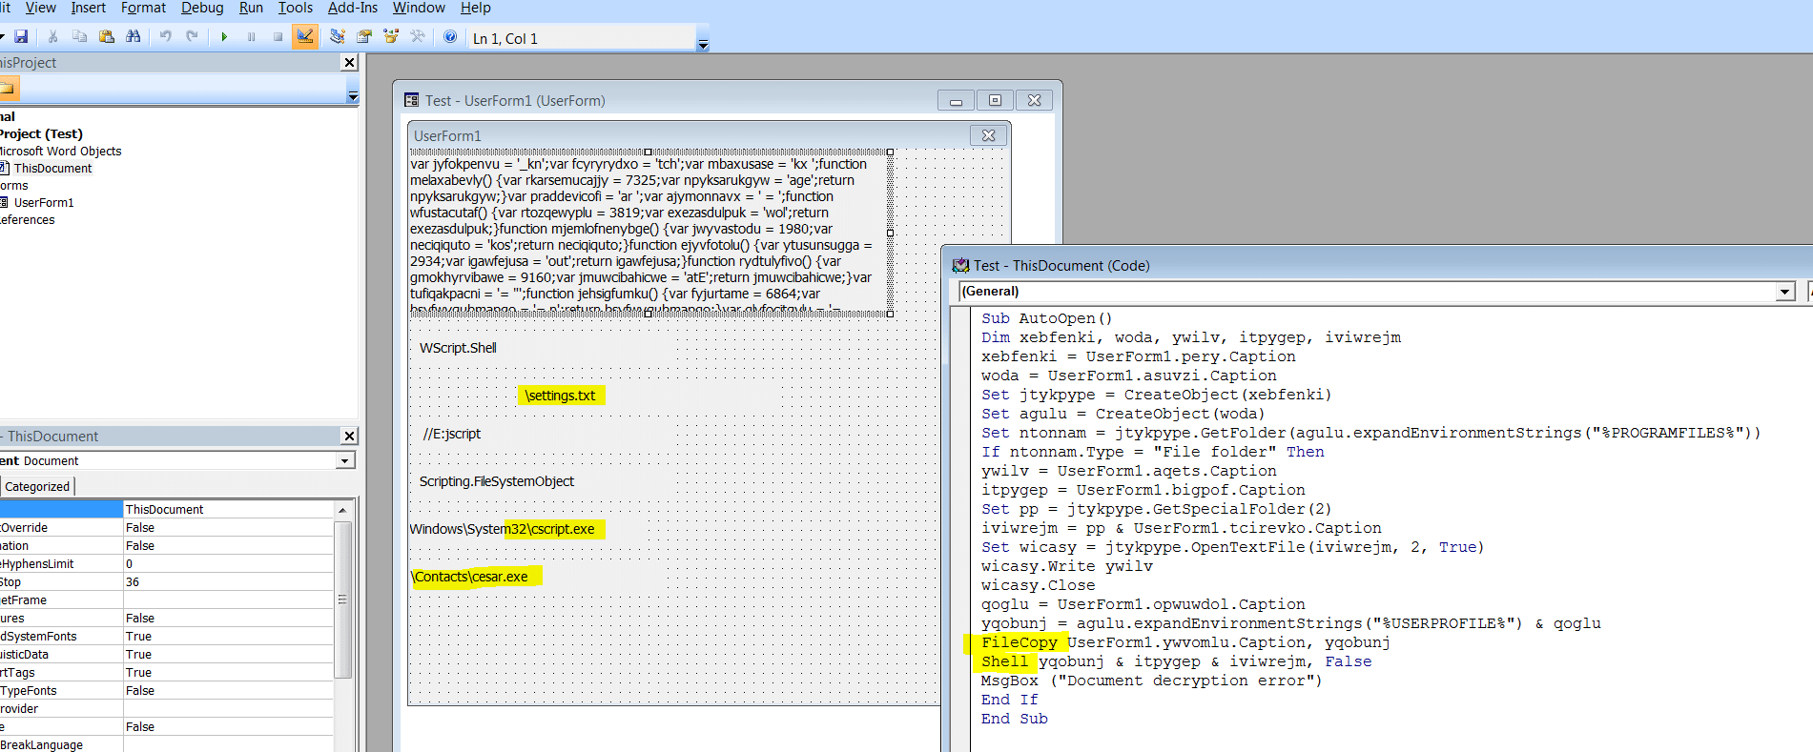Switch to the Categorized properties tab
This screenshot has width=1813, height=752.
(x=37, y=486)
